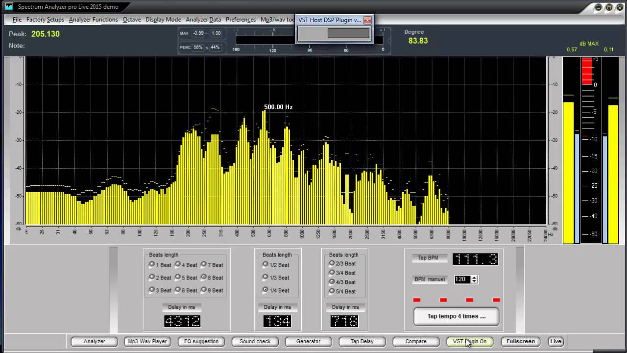Image resolution: width=627 pixels, height=353 pixels.
Task: Click the 718 delay in ms display
Action: coord(345,322)
